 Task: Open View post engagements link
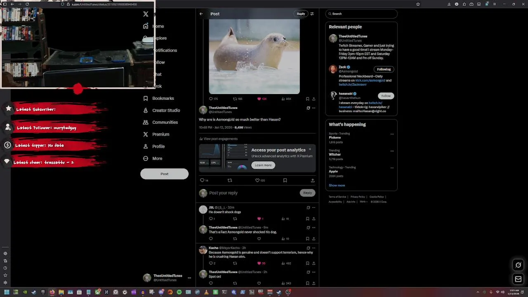pyautogui.click(x=219, y=139)
